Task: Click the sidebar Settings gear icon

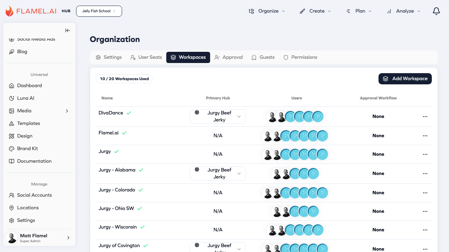Action: pos(12,220)
